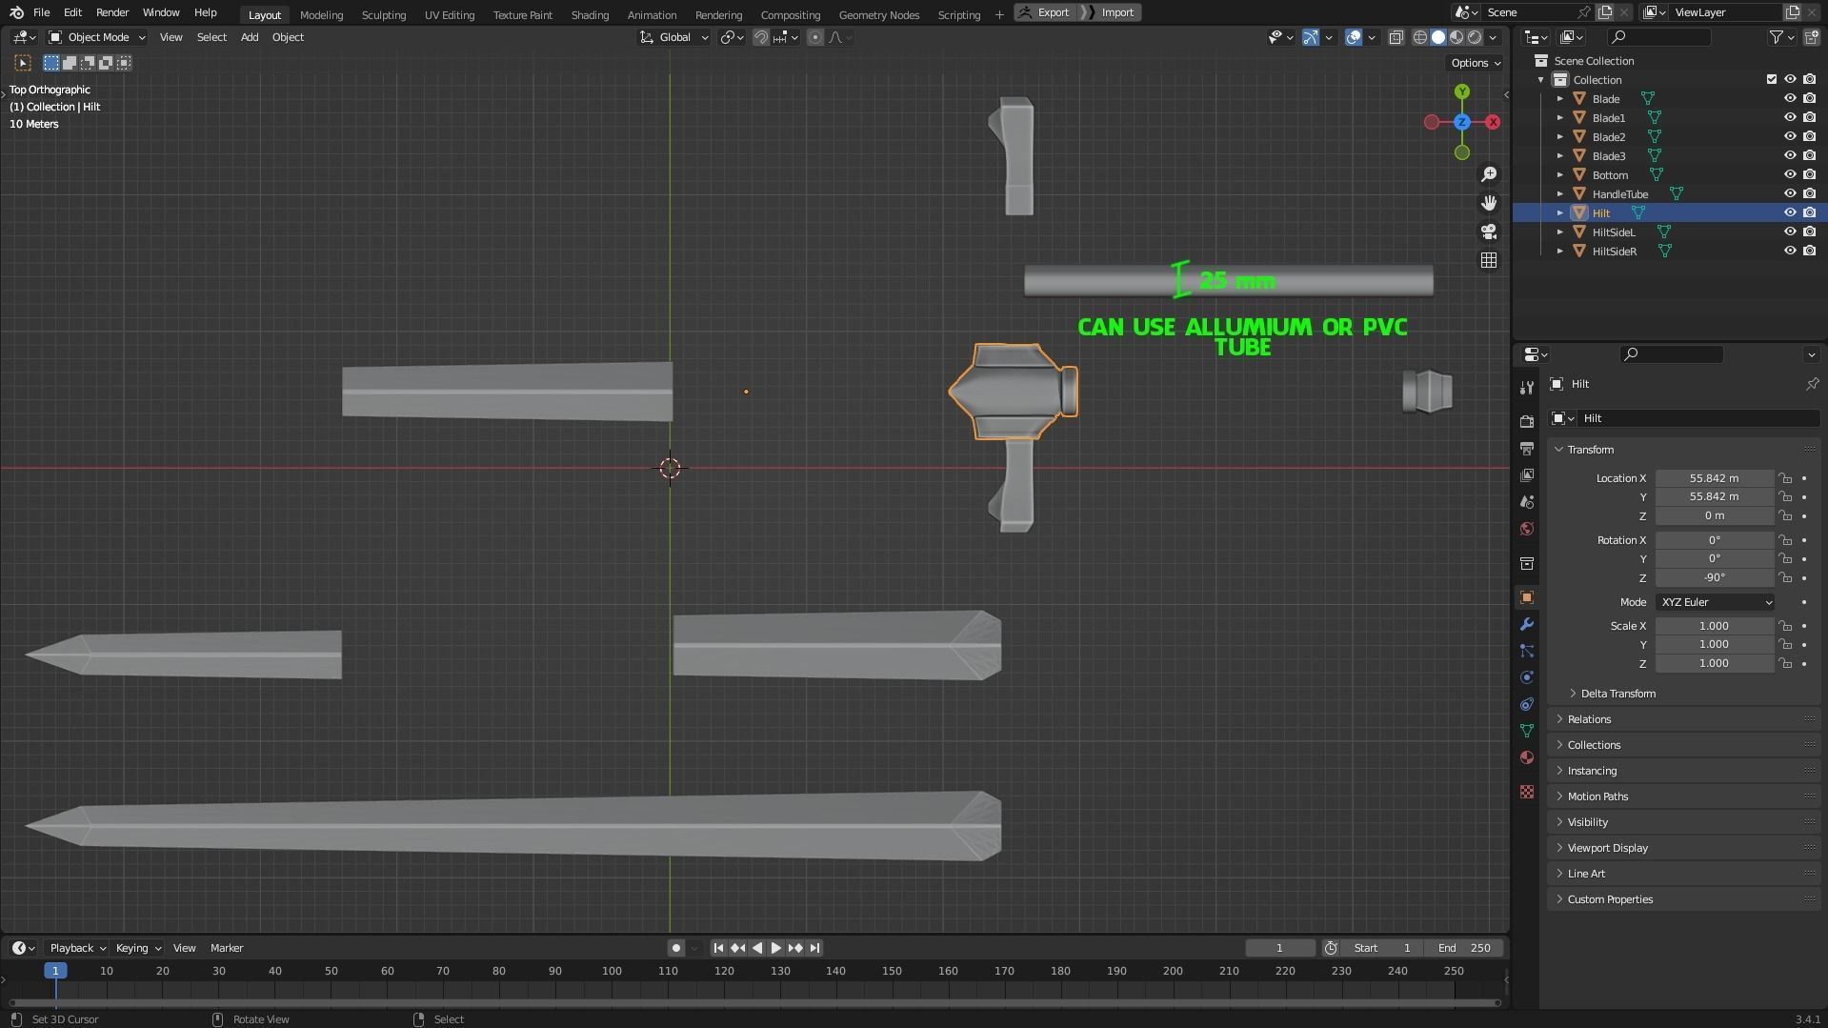Screen dimensions: 1828x1028
Task: Select the tweak select tool icon
Action: (22, 63)
